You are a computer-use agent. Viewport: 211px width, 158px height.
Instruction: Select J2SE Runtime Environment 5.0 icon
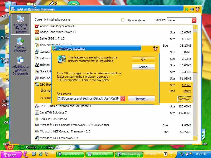[37, 106]
